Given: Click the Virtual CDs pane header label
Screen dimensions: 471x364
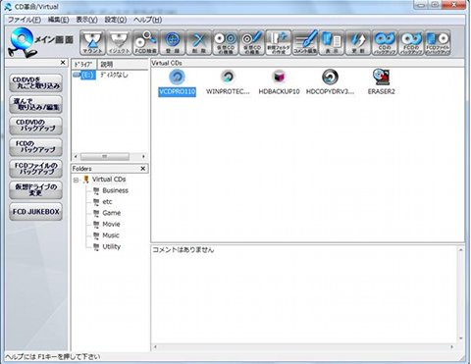Looking at the screenshot, I should [x=167, y=63].
